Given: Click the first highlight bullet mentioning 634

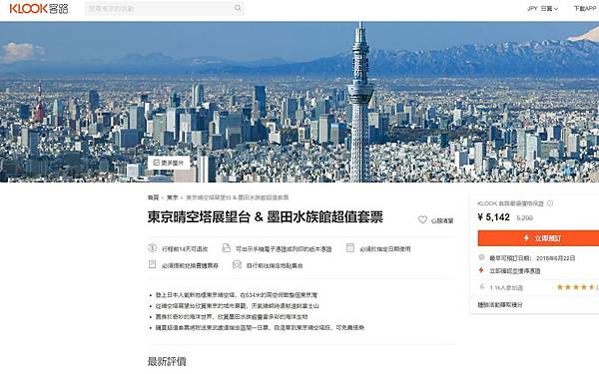Looking at the screenshot, I should [236, 295].
